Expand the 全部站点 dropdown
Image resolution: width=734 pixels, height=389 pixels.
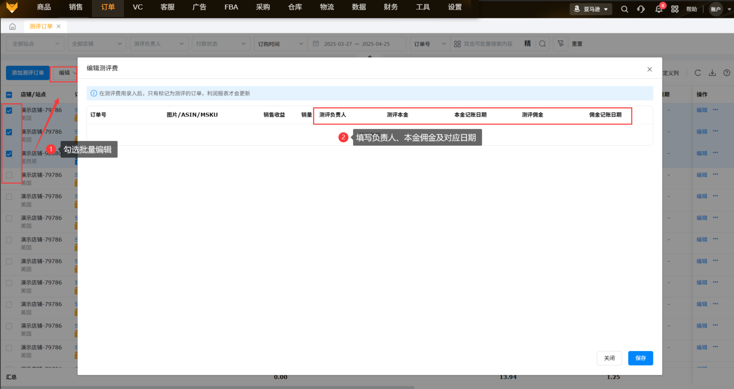tap(35, 44)
